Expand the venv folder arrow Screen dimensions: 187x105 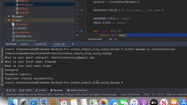pyautogui.click(x=9, y=20)
